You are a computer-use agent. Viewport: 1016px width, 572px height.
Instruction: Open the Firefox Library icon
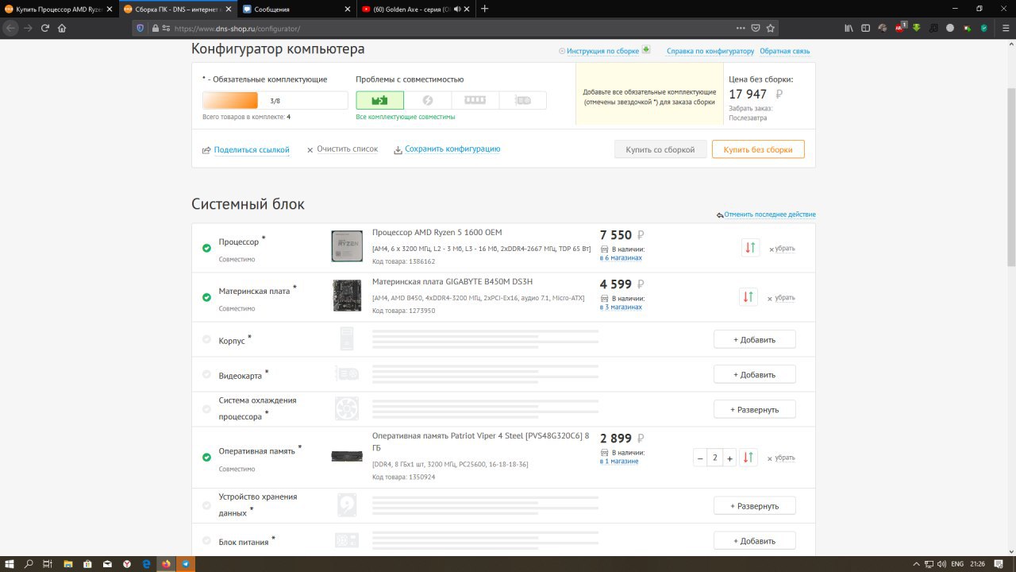[849, 28]
